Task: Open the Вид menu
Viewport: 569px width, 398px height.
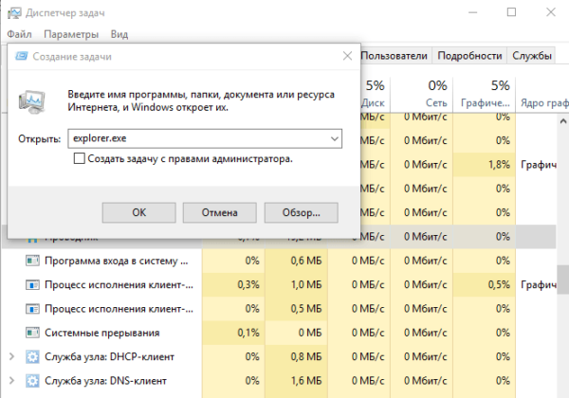Action: pos(119,34)
